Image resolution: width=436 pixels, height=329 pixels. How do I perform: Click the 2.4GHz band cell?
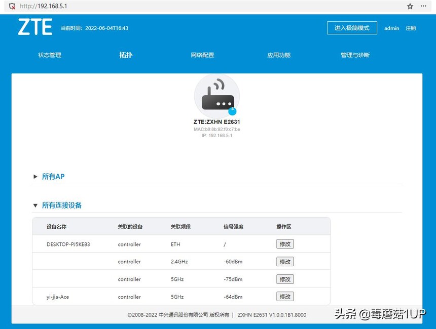179,262
